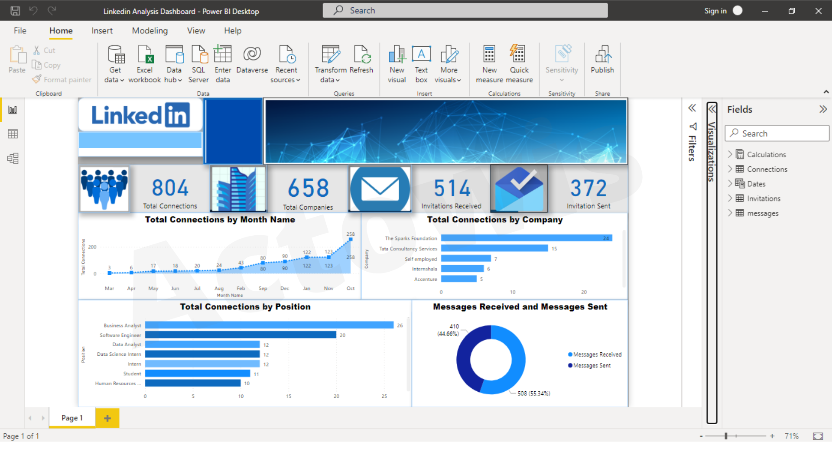Cut the selected visual
This screenshot has width=832, height=468.
coord(44,50)
